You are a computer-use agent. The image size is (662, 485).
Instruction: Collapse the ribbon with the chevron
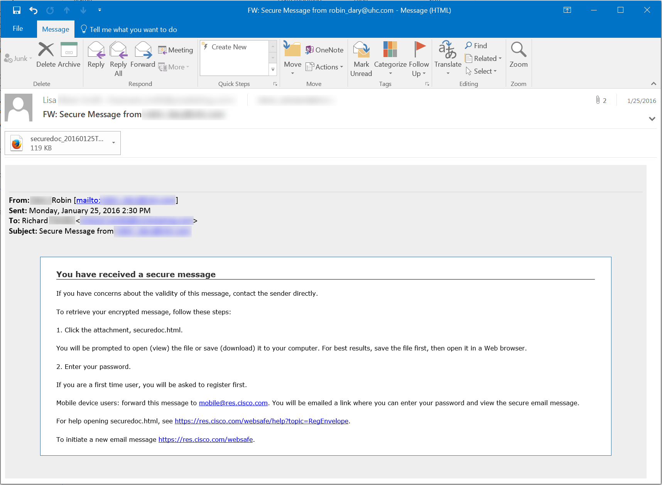654,83
